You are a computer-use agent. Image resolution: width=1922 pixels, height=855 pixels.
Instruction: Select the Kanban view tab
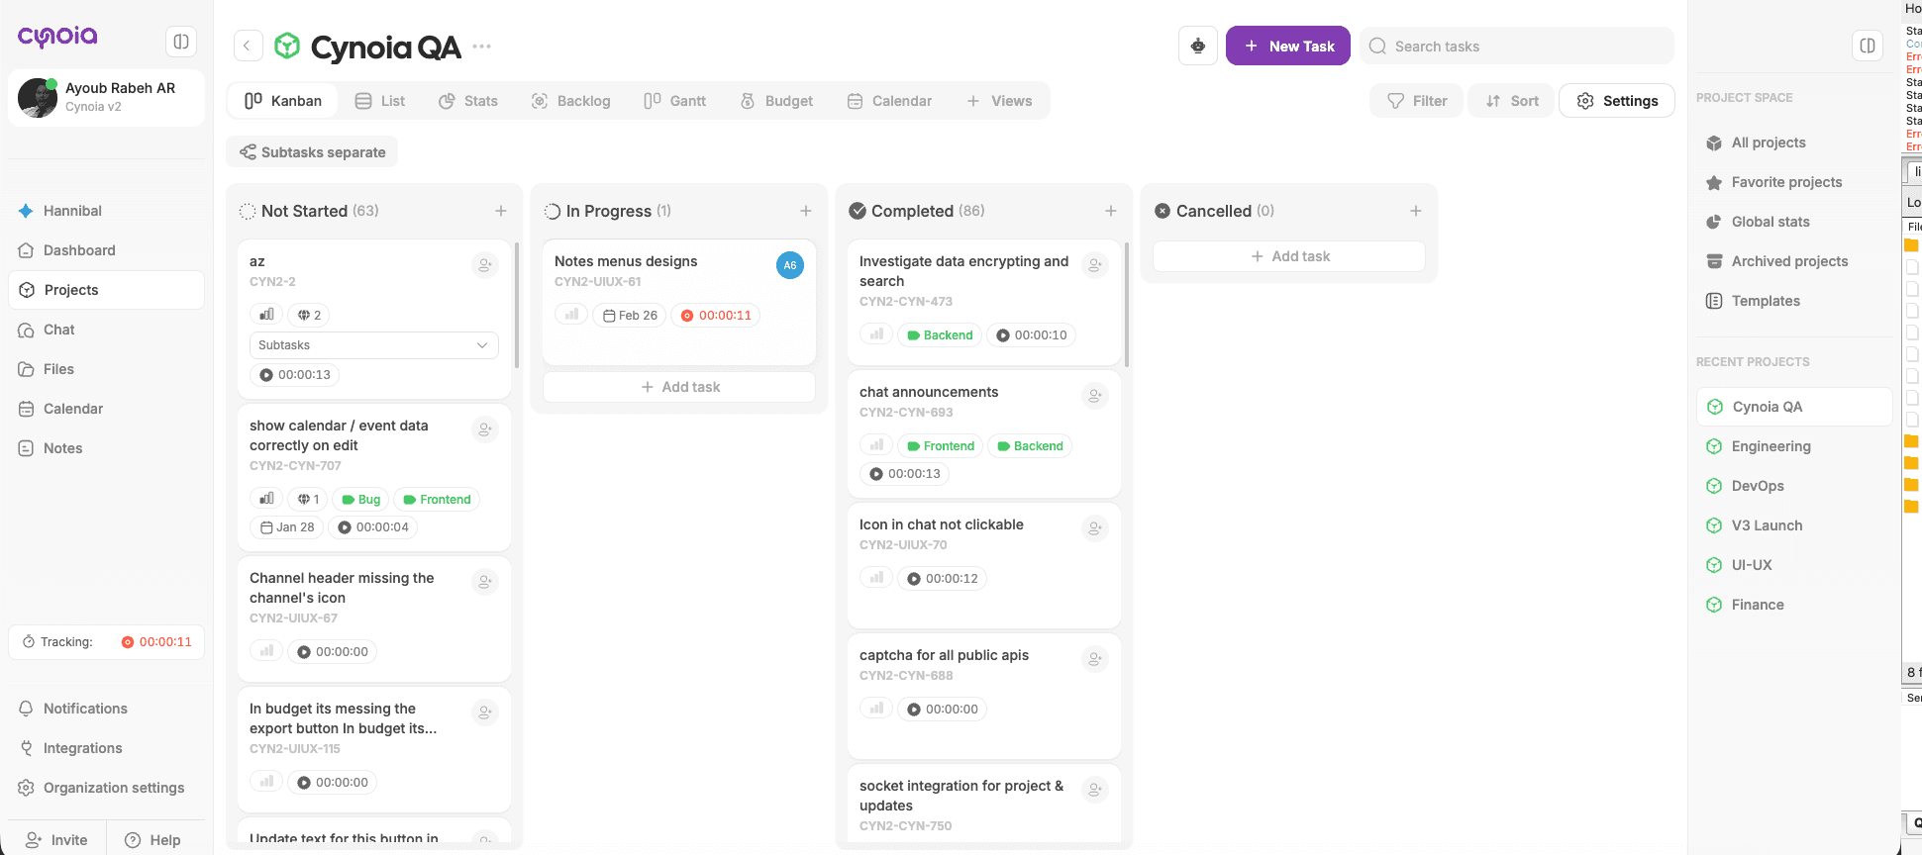[283, 101]
